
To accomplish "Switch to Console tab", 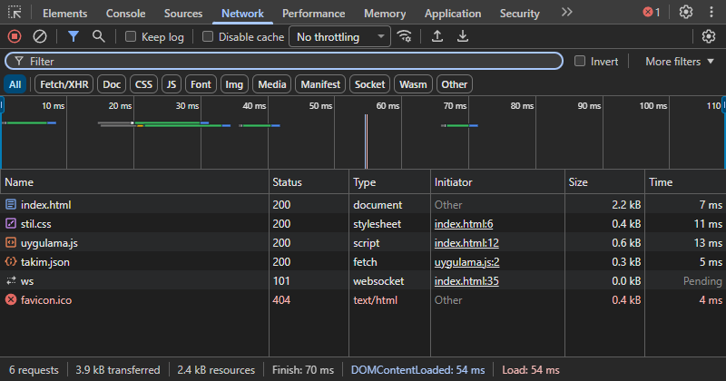I will 125,14.
